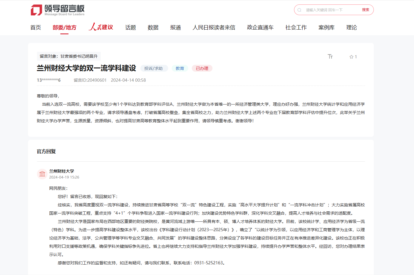414x275 pixels.
Task: Focus the keyword search input field
Action: point(332,10)
